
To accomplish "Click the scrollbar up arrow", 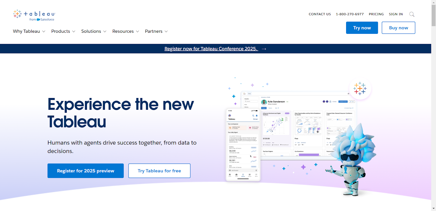I will [x=434, y=2].
